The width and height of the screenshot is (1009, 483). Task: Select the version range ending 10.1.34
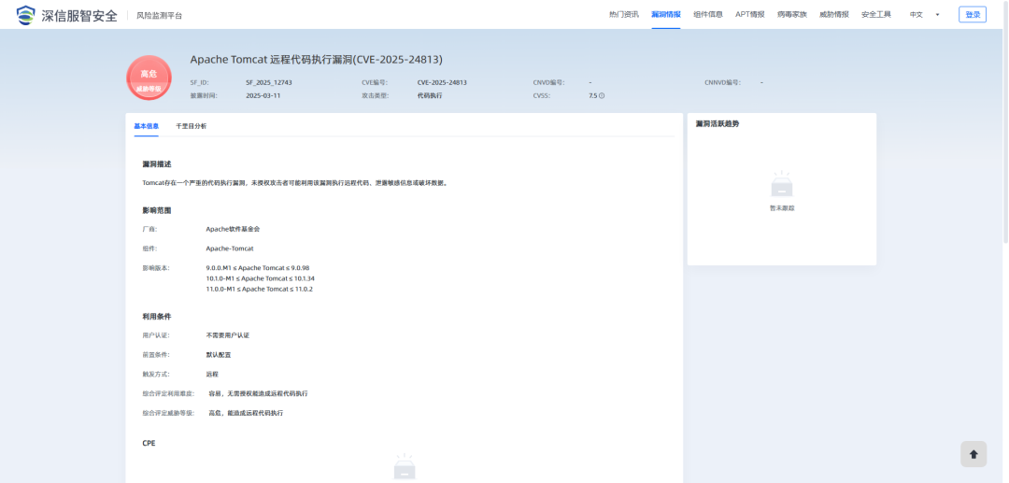pos(260,278)
